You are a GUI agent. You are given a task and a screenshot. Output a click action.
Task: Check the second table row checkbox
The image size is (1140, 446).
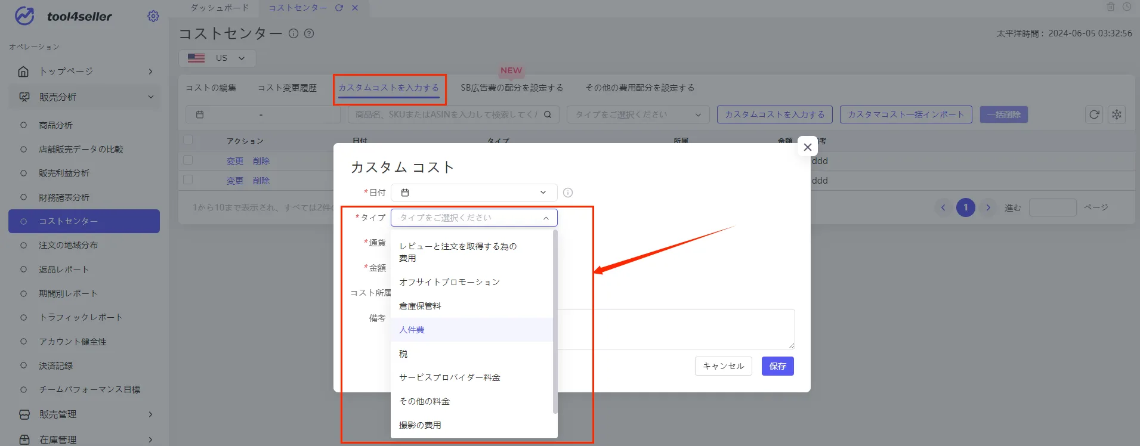coord(188,179)
